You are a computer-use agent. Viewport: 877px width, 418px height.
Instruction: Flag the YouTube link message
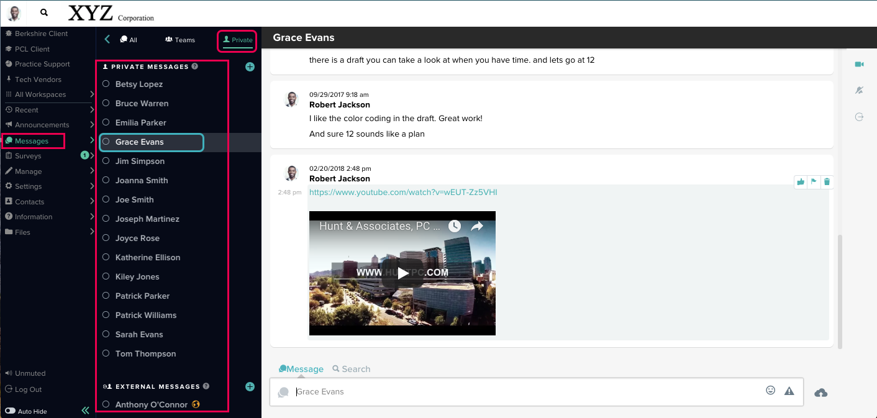tap(814, 182)
